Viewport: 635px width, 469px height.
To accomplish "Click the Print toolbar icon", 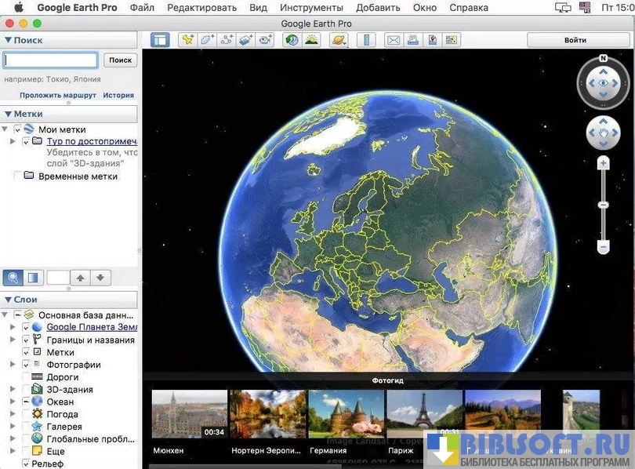I will [x=412, y=40].
